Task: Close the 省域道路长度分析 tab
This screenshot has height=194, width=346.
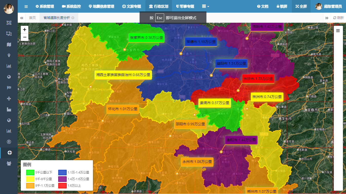Action: 73,18
